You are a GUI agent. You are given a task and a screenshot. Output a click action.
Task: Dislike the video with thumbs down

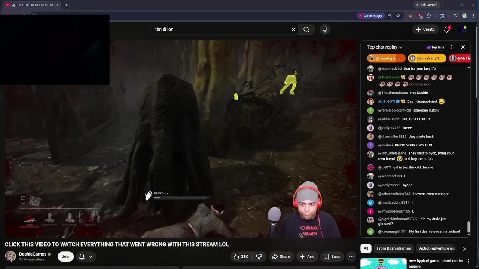tap(259, 256)
